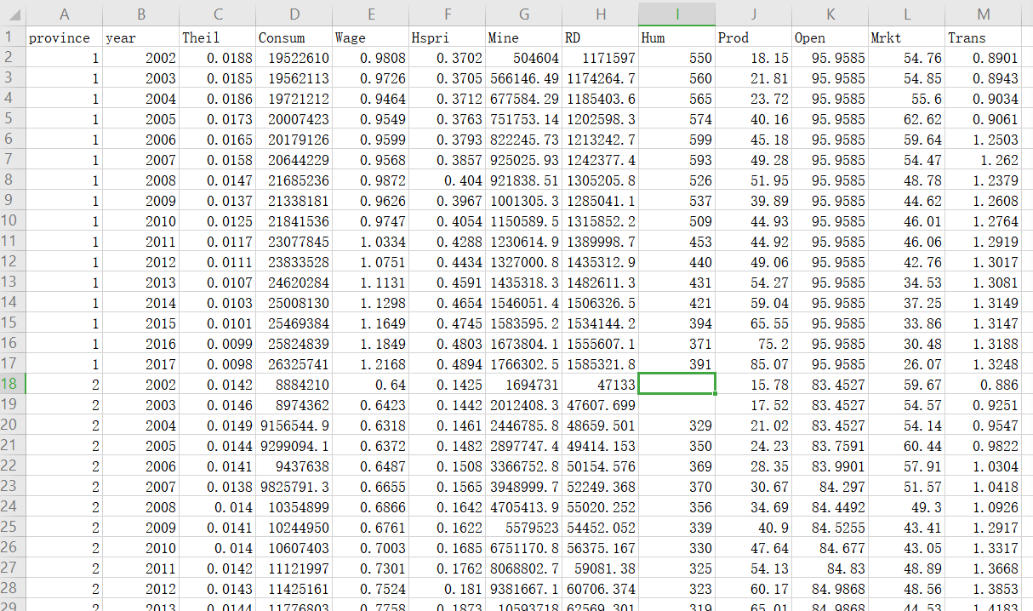1033x611 pixels.
Task: Click the "Theil" header cell
Action: 218,37
